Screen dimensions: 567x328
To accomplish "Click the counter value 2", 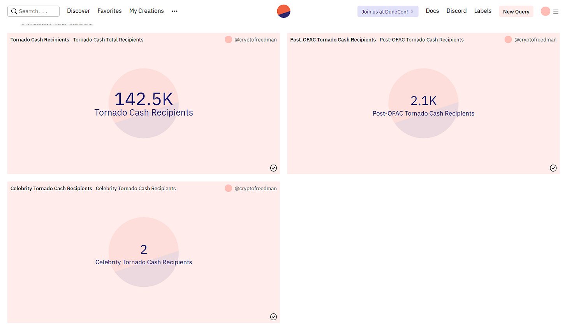I will pyautogui.click(x=144, y=249).
